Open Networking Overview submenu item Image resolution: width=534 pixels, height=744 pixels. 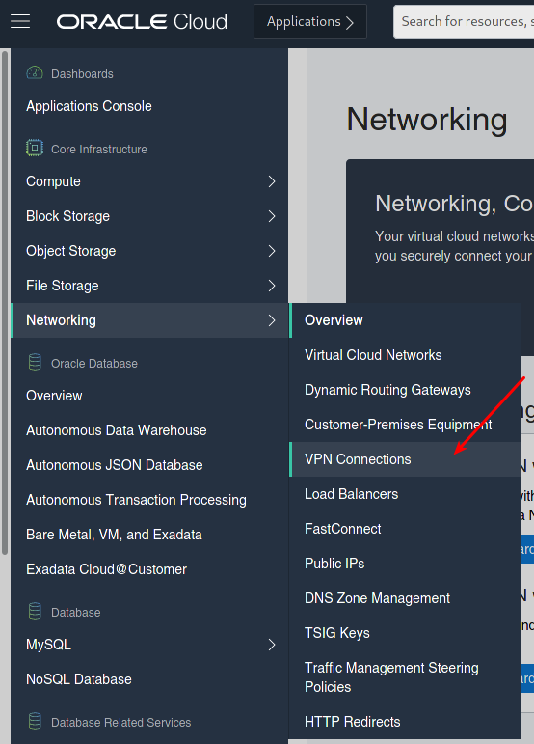pyautogui.click(x=405, y=320)
